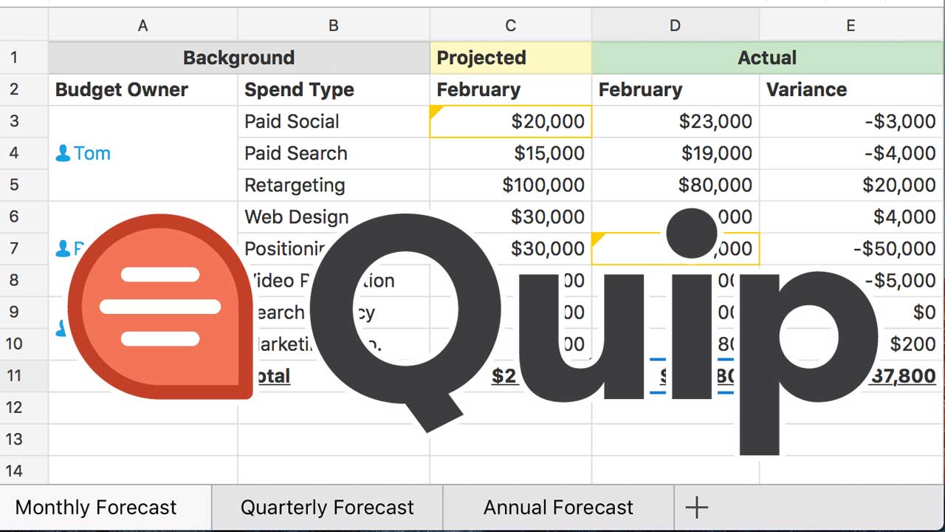Click the yellow Projected header cell
Image resolution: width=945 pixels, height=532 pixels.
pos(511,58)
